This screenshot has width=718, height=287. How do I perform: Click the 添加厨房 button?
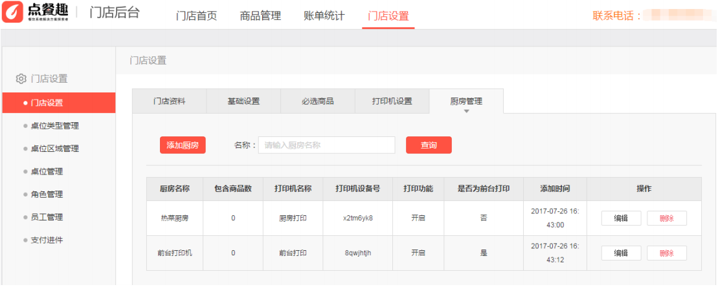(x=183, y=145)
